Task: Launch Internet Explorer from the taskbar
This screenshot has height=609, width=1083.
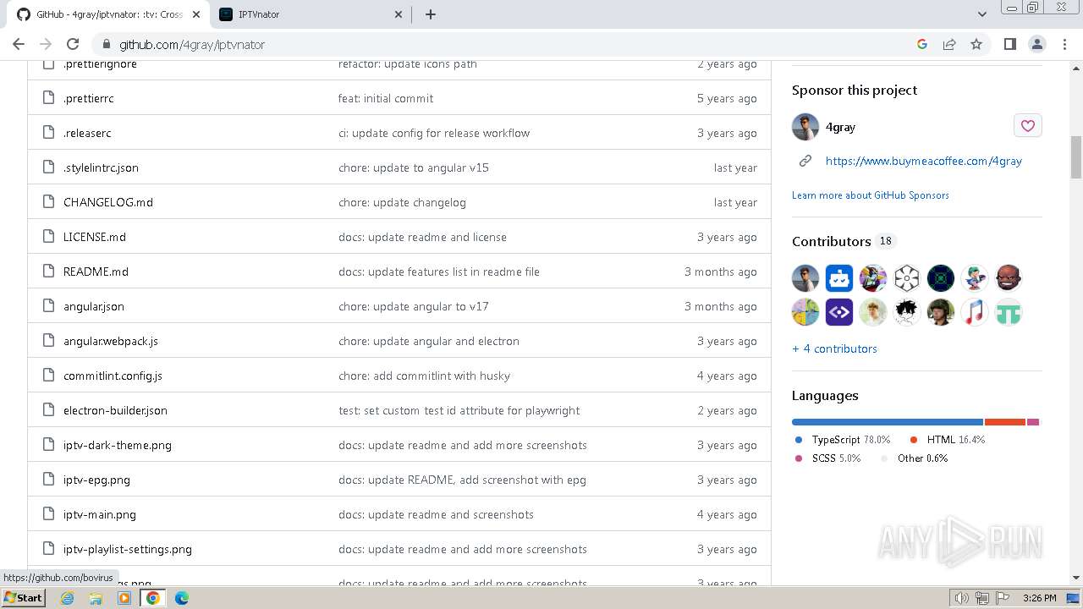Action: [67, 598]
